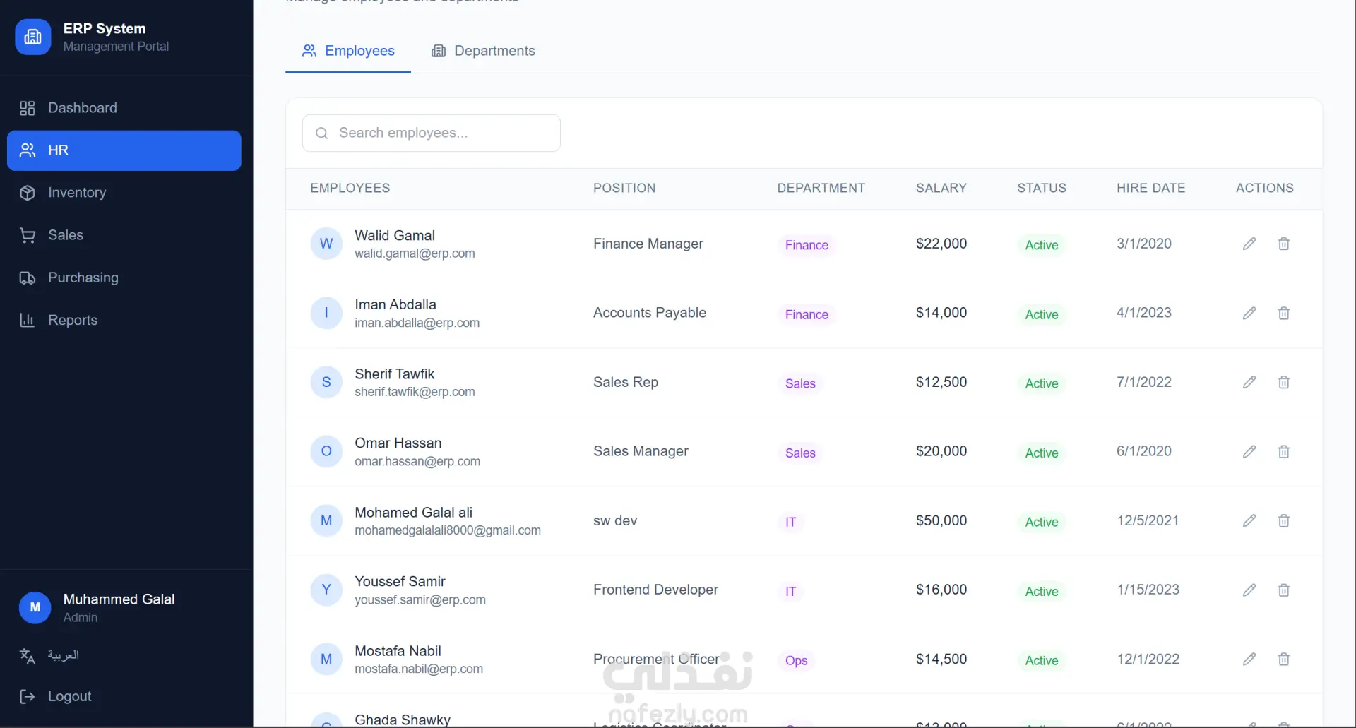Viewport: 1356px width, 728px height.
Task: Click Muhammed Galal's admin avatar
Action: click(35, 607)
